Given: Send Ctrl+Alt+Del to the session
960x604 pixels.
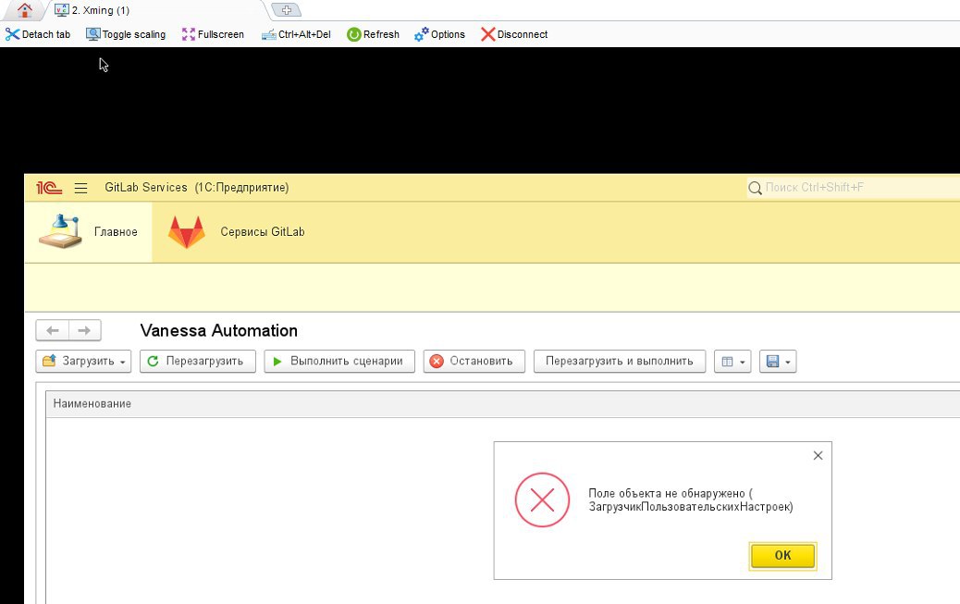Looking at the screenshot, I should (296, 34).
